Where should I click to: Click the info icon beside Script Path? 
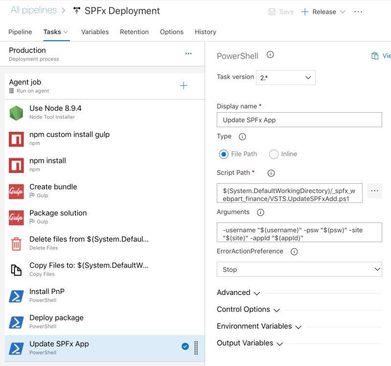pyautogui.click(x=271, y=173)
